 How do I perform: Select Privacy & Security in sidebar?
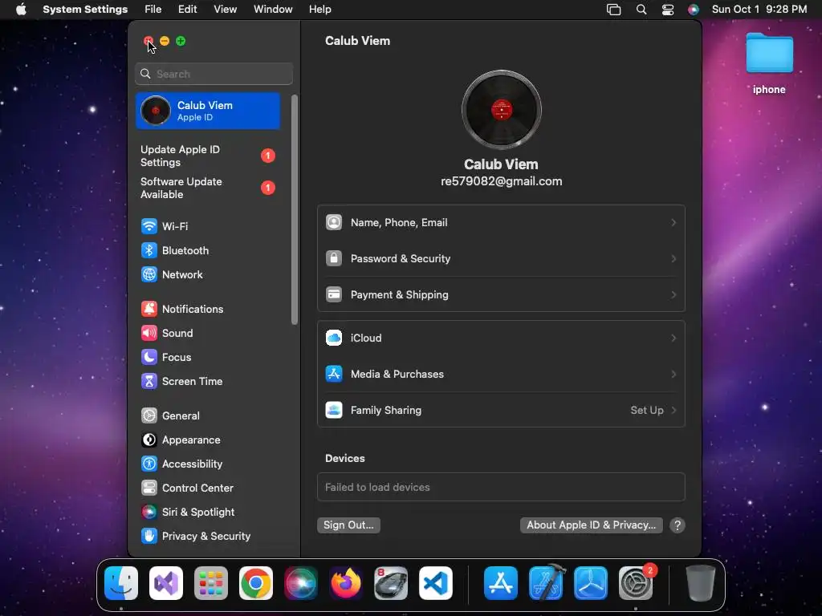[208, 537]
